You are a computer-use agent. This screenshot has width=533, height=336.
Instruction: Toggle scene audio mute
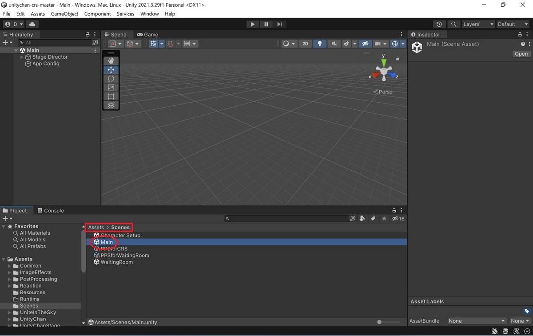(x=334, y=44)
